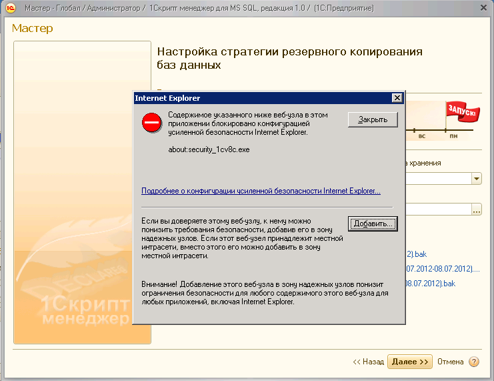The width and height of the screenshot is (494, 381).
Task: Click the ellipsis browse button
Action: point(477,209)
